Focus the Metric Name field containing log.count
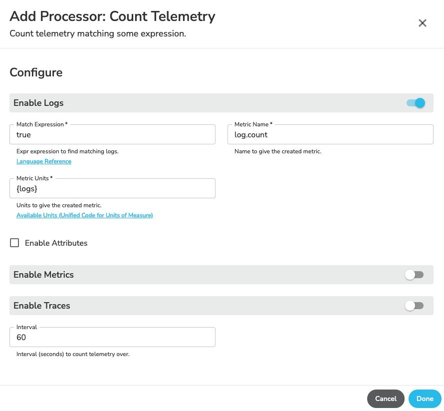This screenshot has height=411, width=444. [330, 135]
